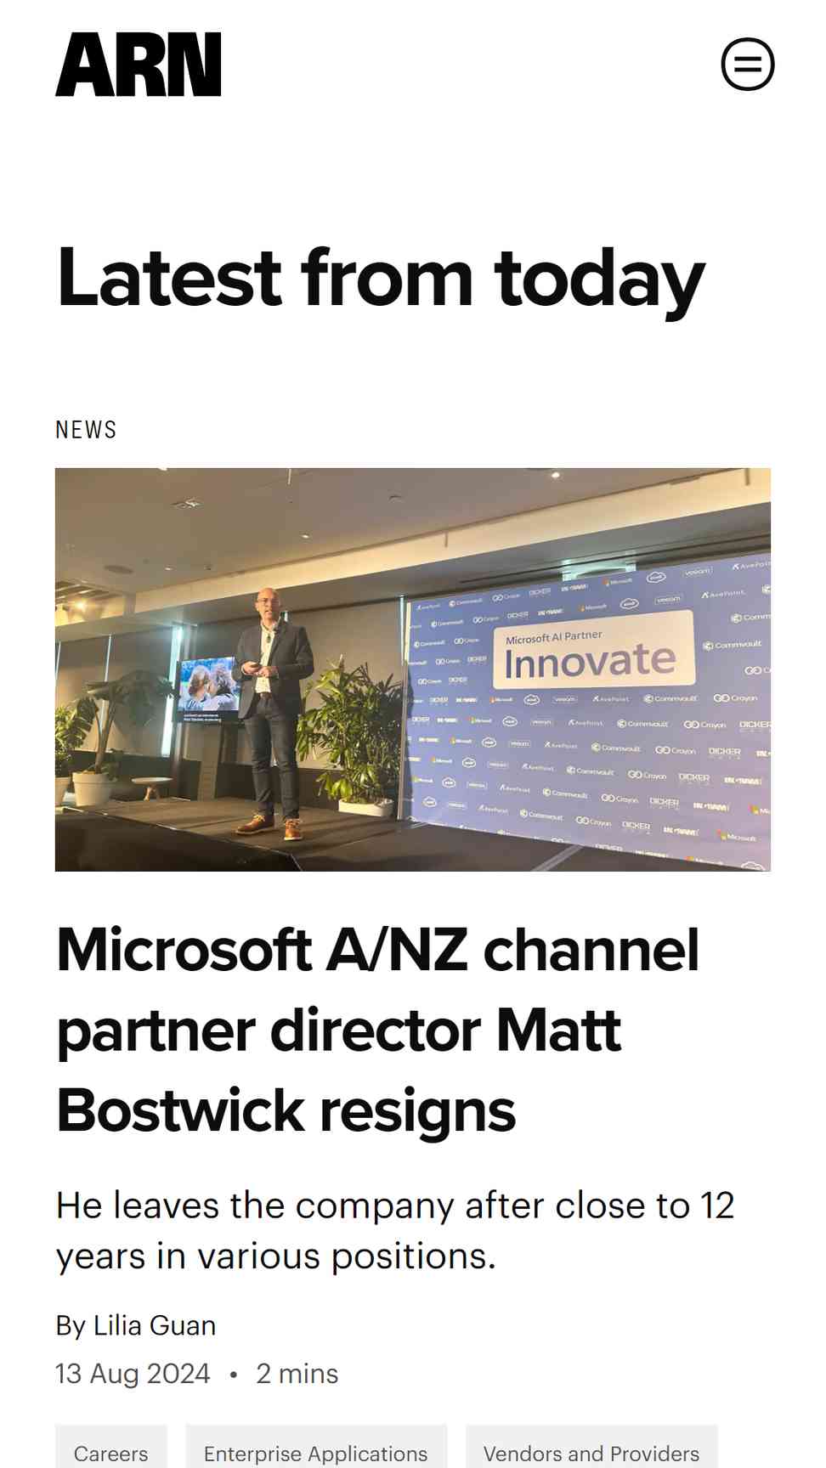This screenshot has height=1468, width=826.
Task: Click the ARN logo
Action: (x=139, y=65)
